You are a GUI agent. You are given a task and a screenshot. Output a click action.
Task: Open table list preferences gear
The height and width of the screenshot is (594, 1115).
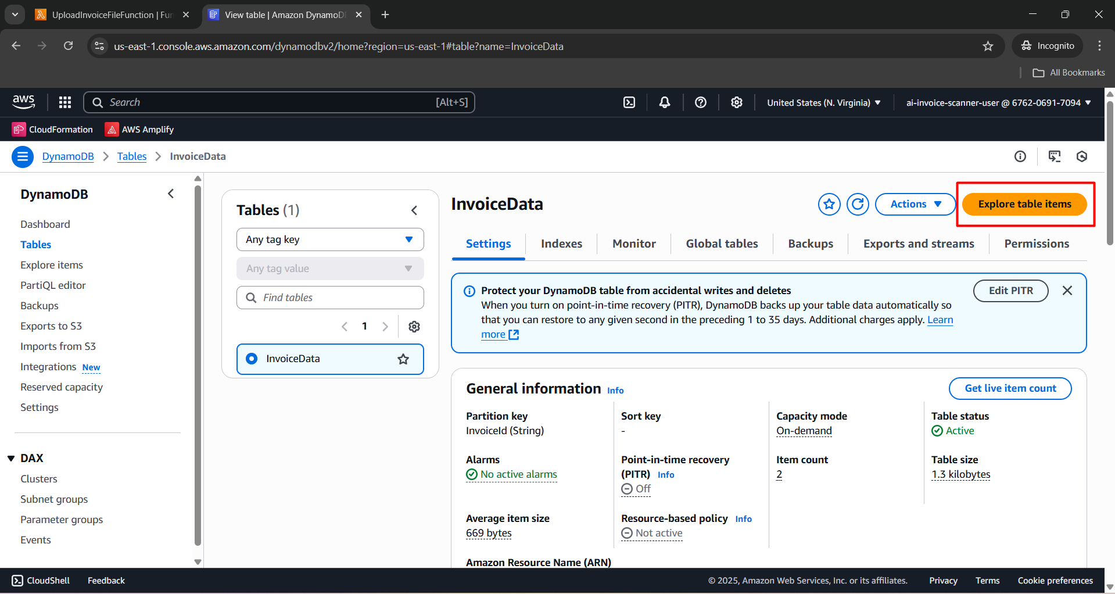(414, 327)
